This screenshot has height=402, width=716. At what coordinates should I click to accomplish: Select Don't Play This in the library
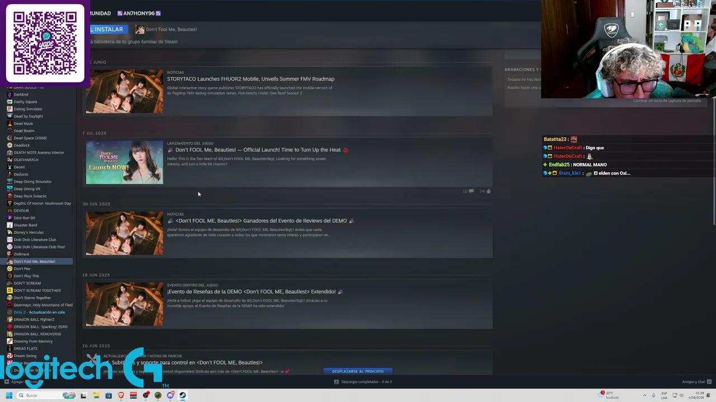tap(26, 276)
